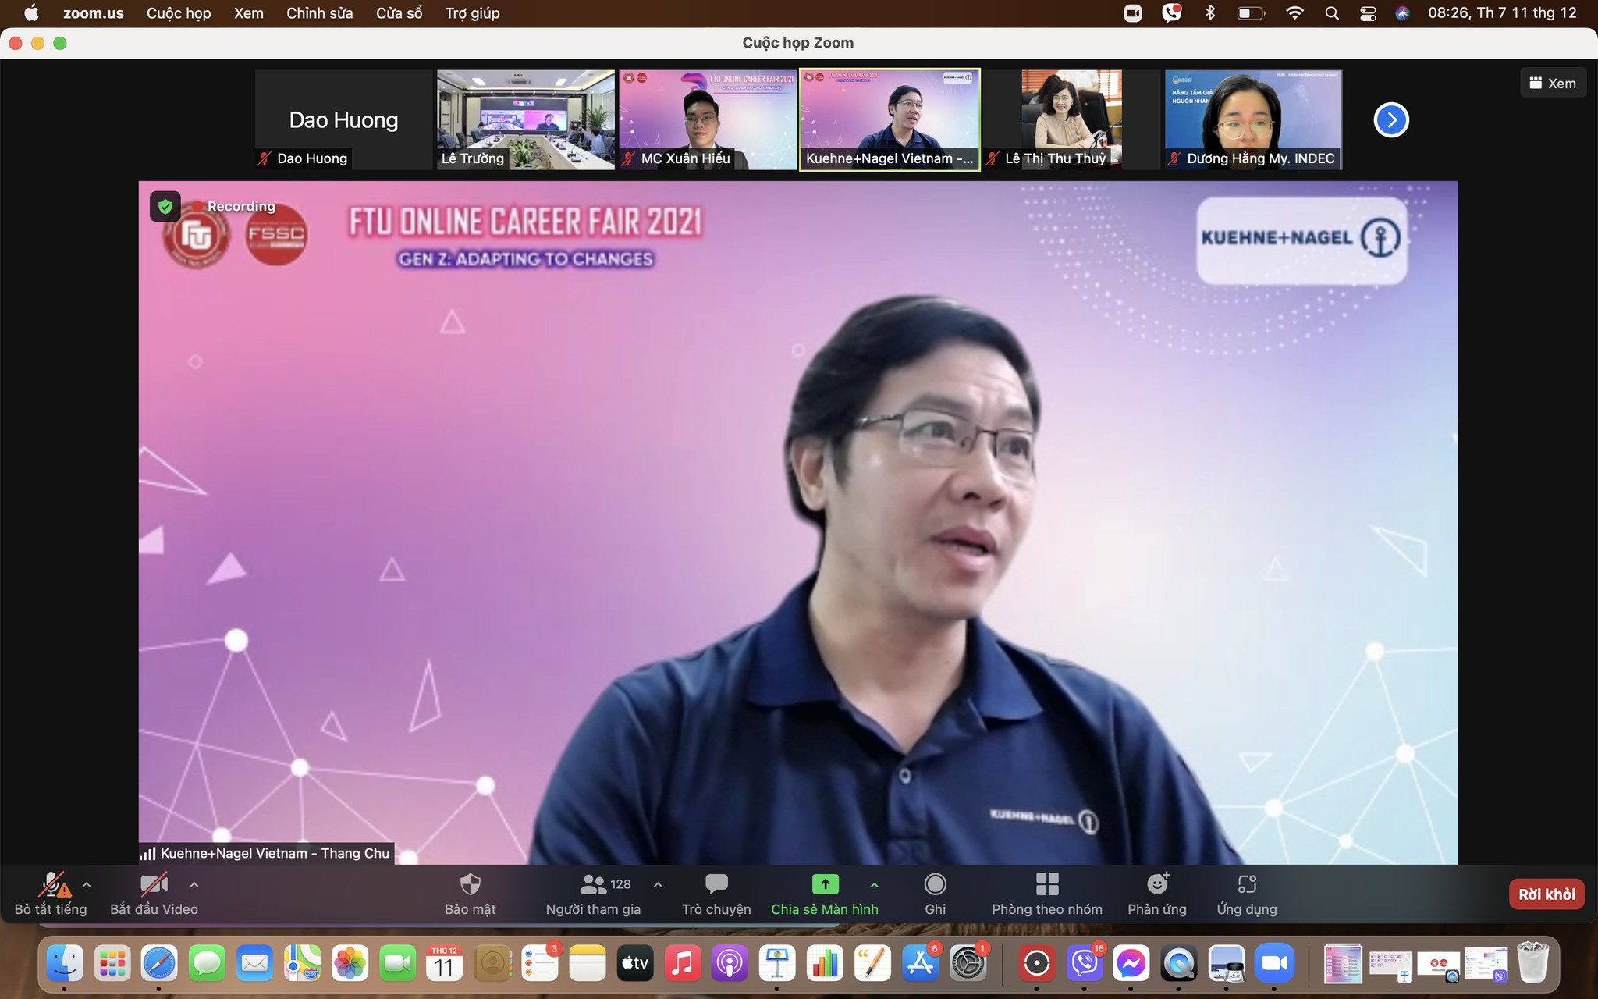Open Phản ứng reactions
Image resolution: width=1598 pixels, height=999 pixels.
(1157, 894)
